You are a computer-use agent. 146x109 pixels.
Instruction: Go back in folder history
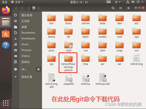16,8
